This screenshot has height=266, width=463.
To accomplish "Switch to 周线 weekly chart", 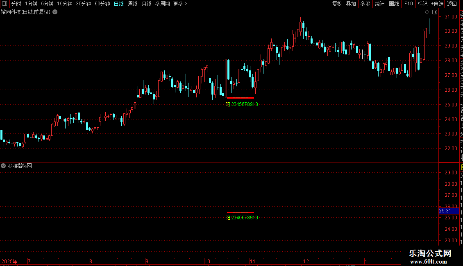I will [133, 4].
